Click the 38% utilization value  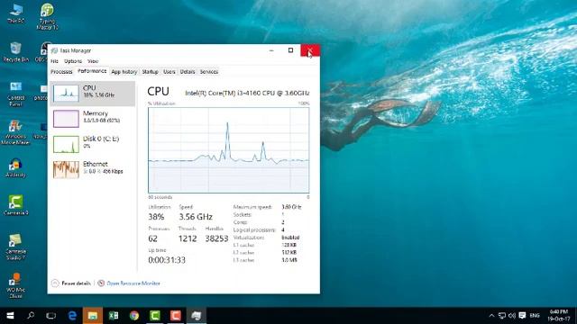tap(156, 217)
